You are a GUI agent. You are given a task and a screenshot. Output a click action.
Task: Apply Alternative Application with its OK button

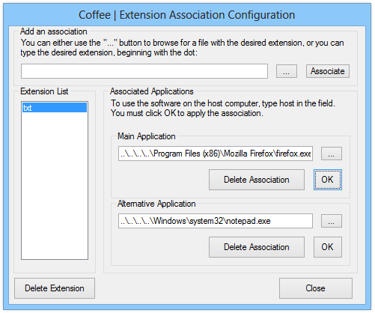tap(328, 247)
